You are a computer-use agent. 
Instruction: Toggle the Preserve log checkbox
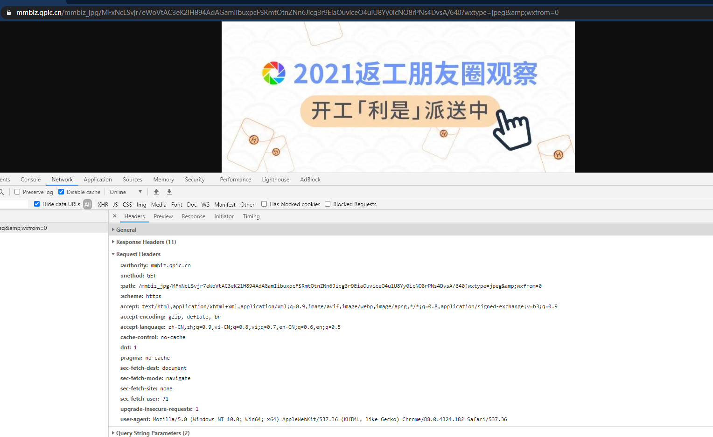point(17,192)
